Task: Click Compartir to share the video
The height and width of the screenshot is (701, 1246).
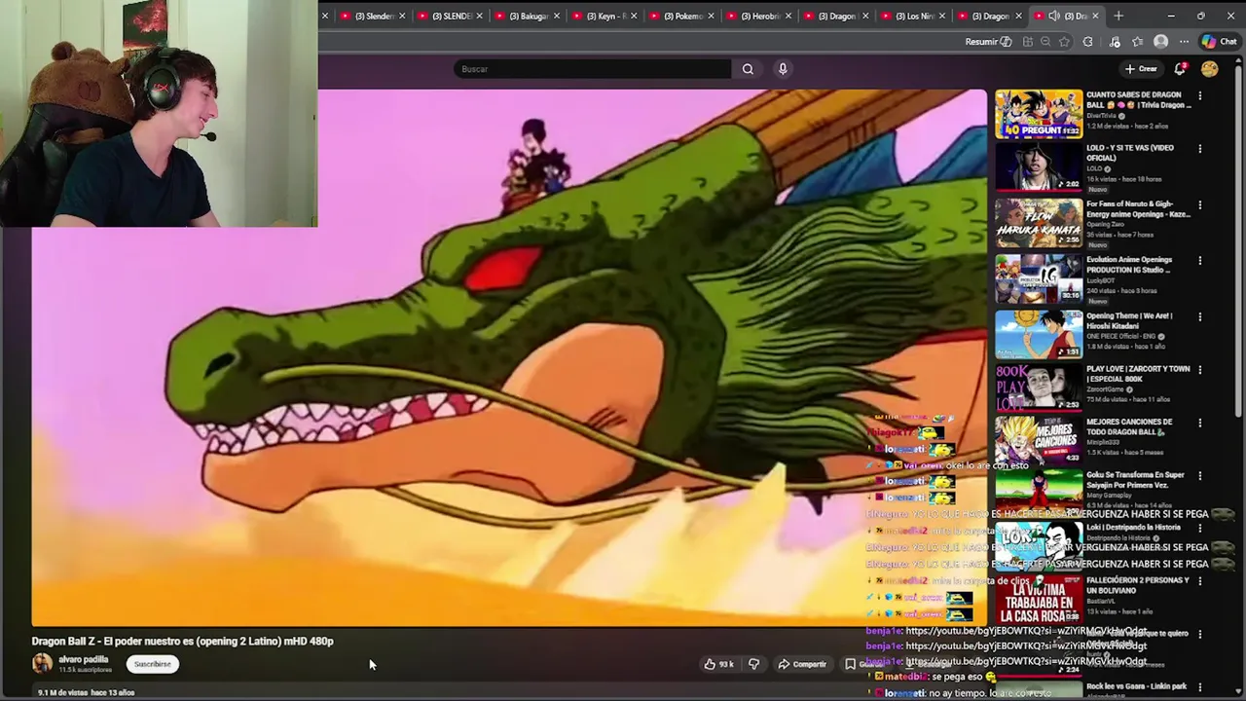Action: [802, 664]
